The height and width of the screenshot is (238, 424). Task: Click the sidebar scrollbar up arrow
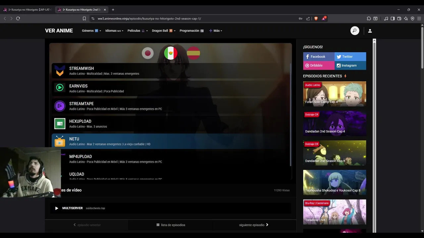(x=374, y=40)
